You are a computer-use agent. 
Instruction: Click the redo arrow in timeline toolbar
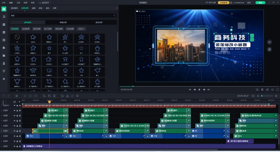click(x=9, y=96)
